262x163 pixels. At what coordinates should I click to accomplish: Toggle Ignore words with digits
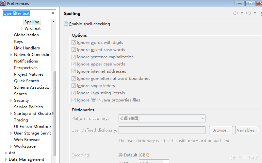(74, 43)
